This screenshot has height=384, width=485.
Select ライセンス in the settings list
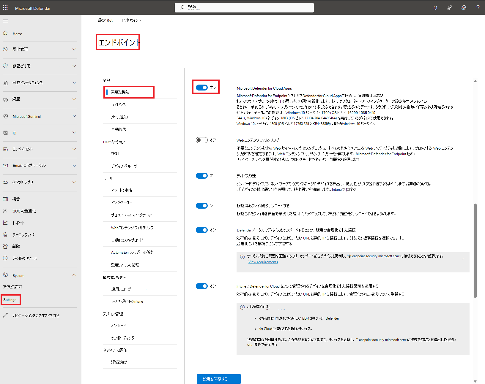tap(119, 104)
